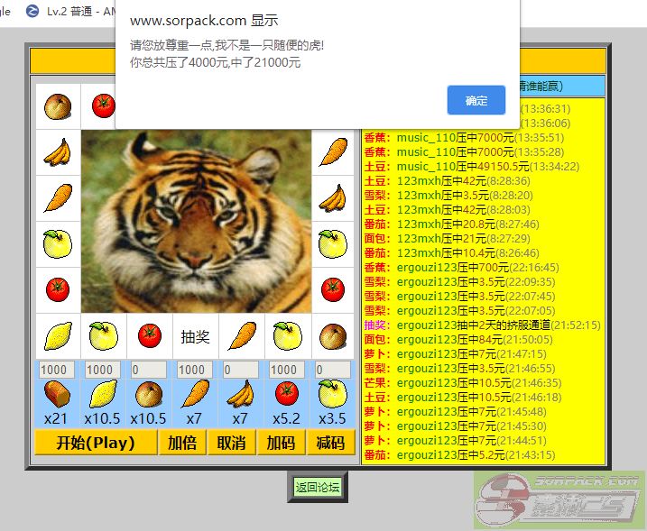The image size is (647, 531).
Task: Focus the banana bet amount field
Action: pos(240,370)
